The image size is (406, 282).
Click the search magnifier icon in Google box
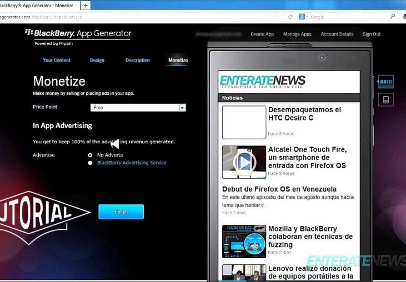393,17
